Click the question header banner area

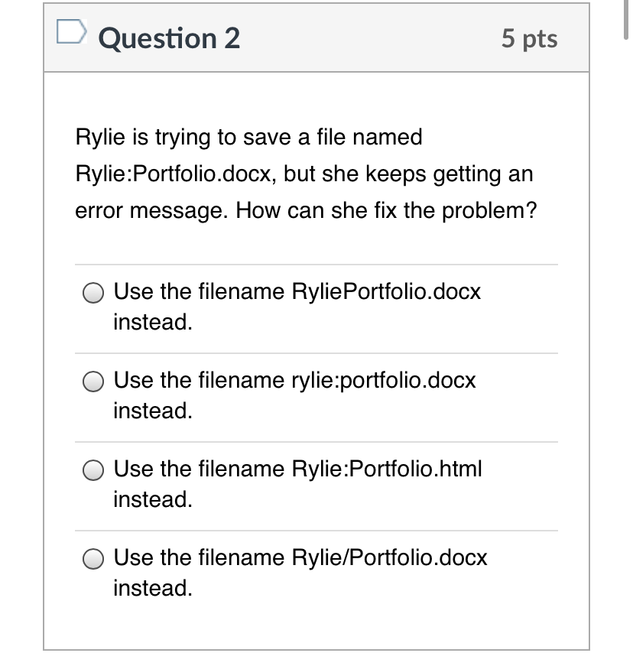tap(321, 38)
